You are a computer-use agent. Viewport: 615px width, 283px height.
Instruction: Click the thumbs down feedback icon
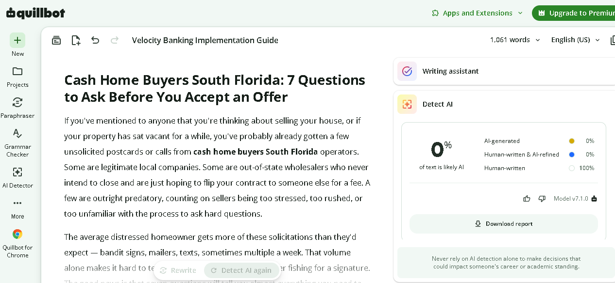tap(542, 199)
